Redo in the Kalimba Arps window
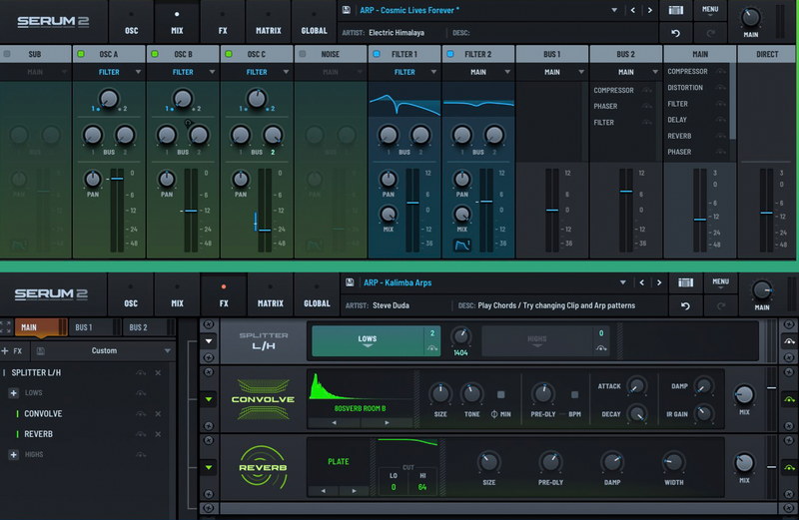Image resolution: width=799 pixels, height=520 pixels. (720, 306)
